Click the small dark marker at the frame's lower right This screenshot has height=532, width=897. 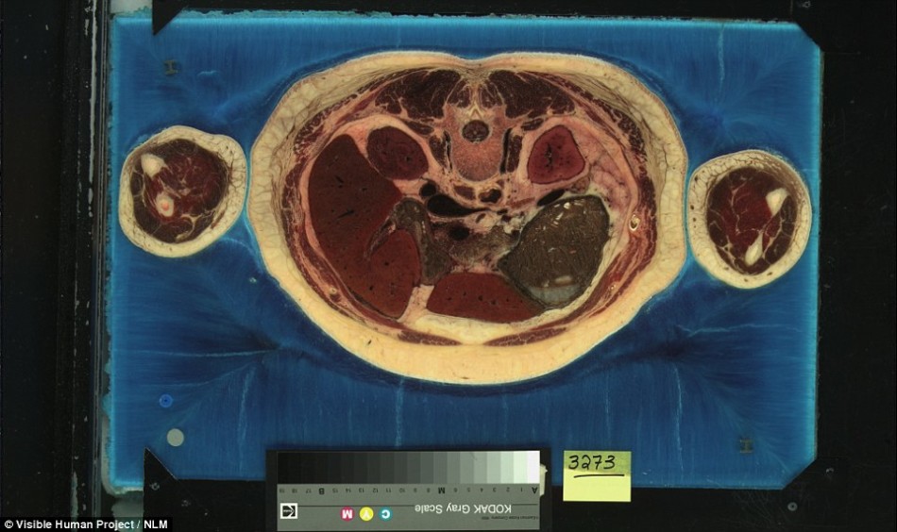pyautogui.click(x=748, y=443)
